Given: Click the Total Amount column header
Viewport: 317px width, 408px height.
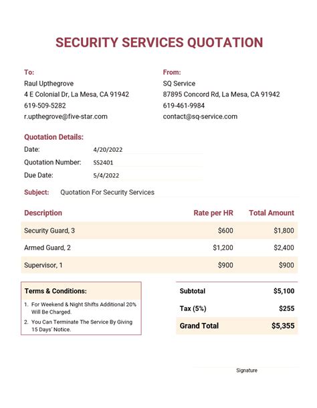Looking at the screenshot, I should point(272,213).
